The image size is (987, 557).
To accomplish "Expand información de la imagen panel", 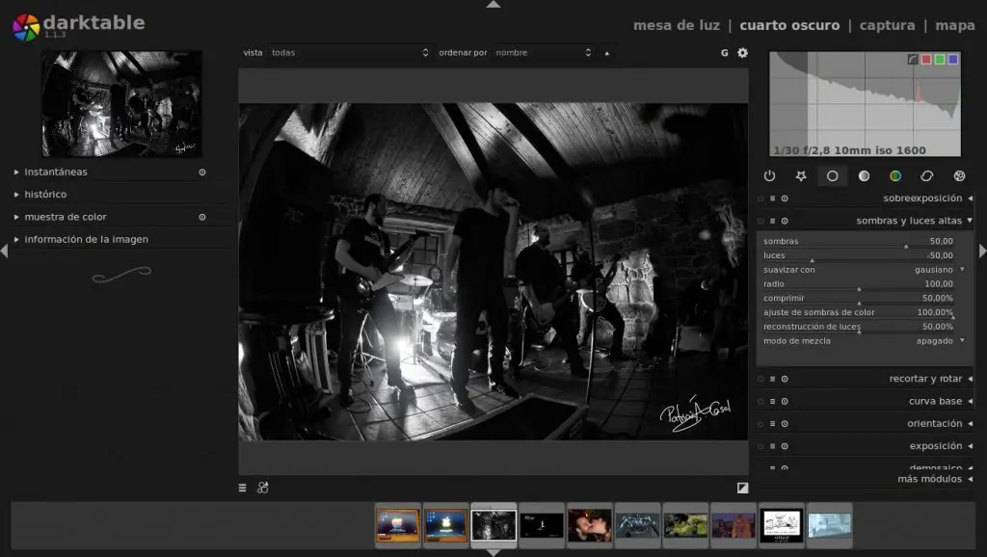I will coord(16,240).
